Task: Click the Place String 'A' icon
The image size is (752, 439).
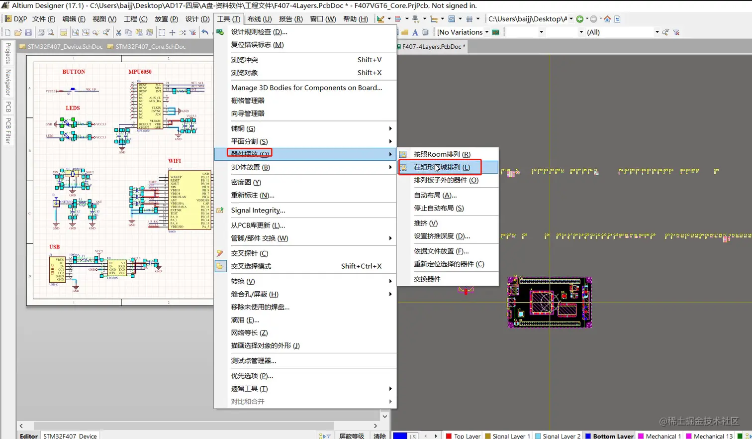Action: coord(415,32)
